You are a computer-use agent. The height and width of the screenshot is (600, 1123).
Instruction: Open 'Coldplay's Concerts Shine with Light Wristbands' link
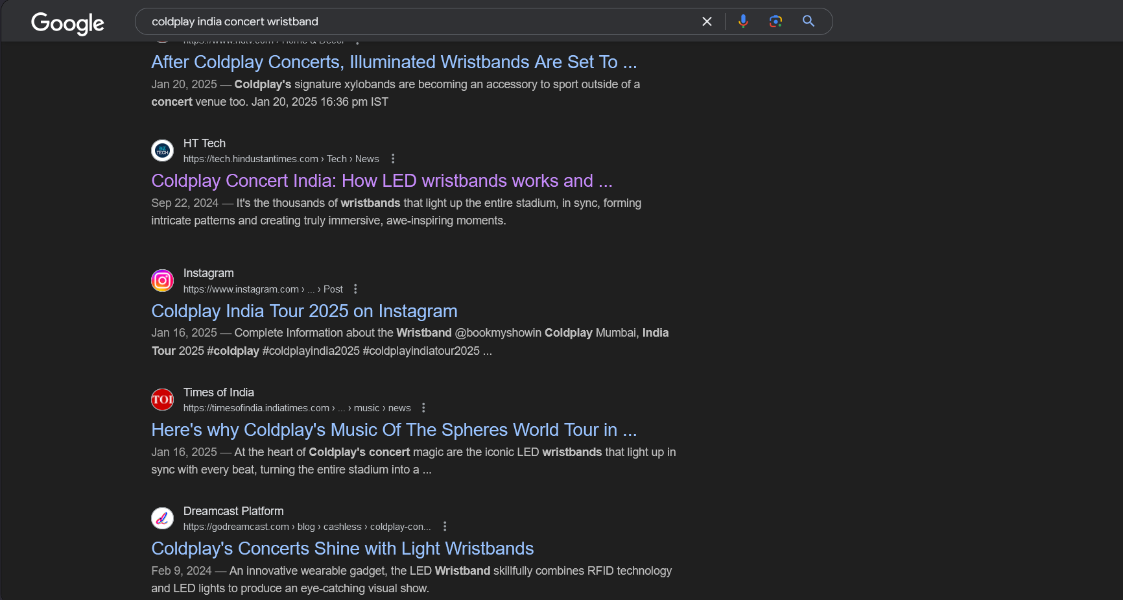tap(342, 549)
